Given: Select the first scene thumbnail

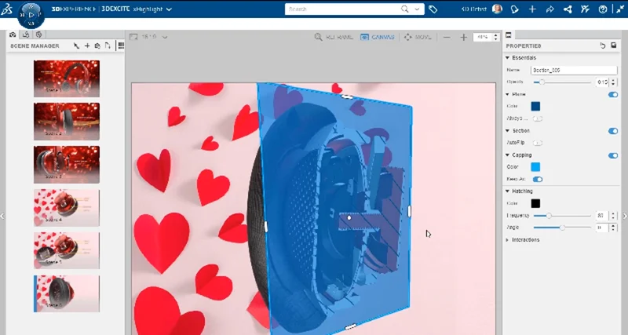Looking at the screenshot, I should click(x=67, y=78).
